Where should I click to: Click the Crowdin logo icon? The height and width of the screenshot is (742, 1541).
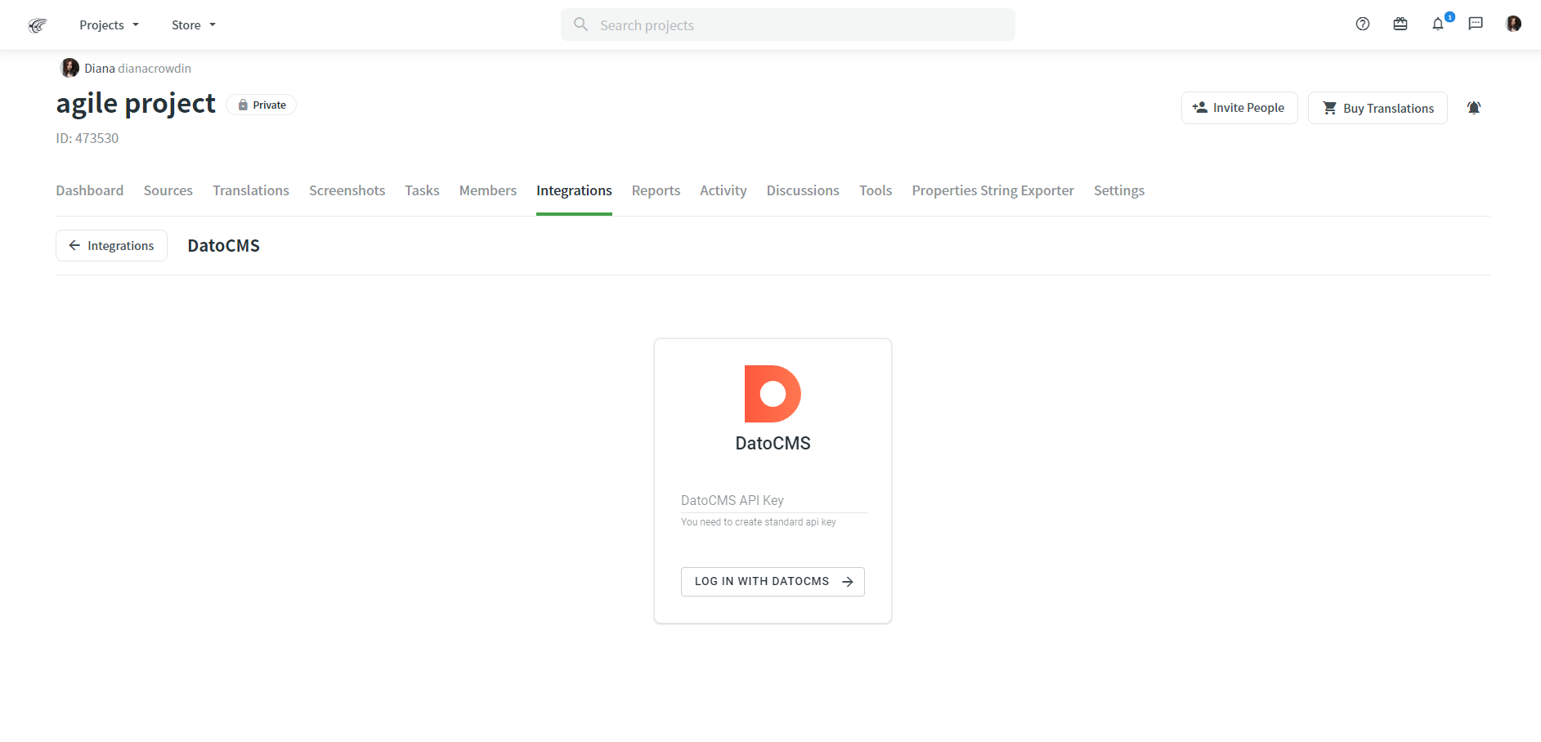point(37,25)
